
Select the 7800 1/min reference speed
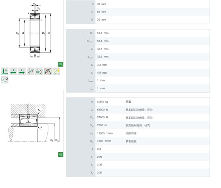[104, 141]
